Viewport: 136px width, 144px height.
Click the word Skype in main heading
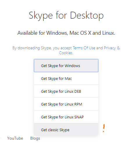[x=41, y=16]
